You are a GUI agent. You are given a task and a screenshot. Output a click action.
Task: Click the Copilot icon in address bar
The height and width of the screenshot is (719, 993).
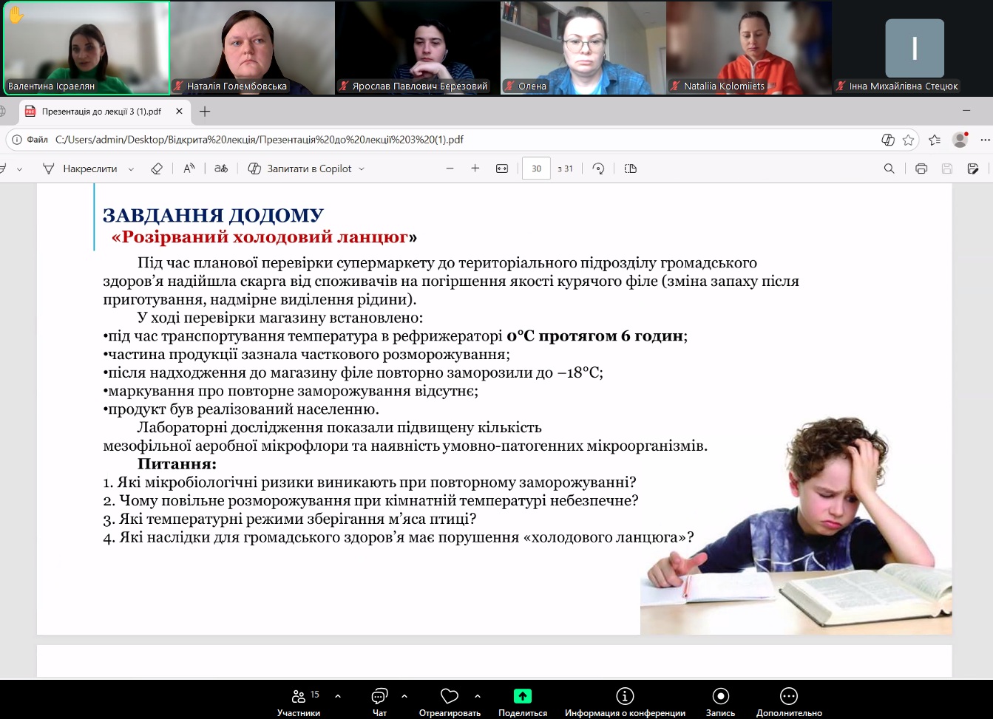tap(888, 140)
